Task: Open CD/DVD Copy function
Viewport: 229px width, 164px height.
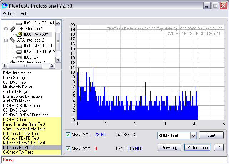Action: [x=15, y=110]
